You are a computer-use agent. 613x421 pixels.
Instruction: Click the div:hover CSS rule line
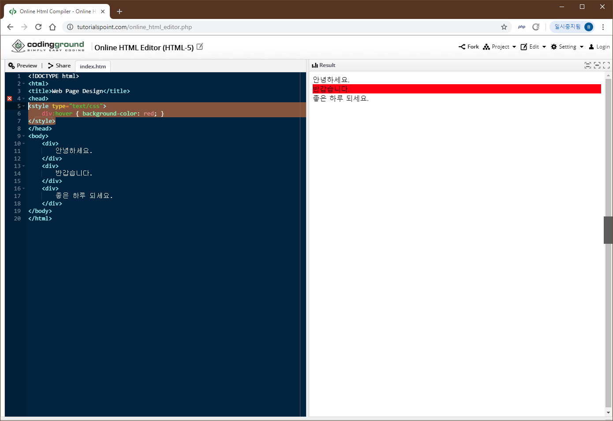coord(103,114)
